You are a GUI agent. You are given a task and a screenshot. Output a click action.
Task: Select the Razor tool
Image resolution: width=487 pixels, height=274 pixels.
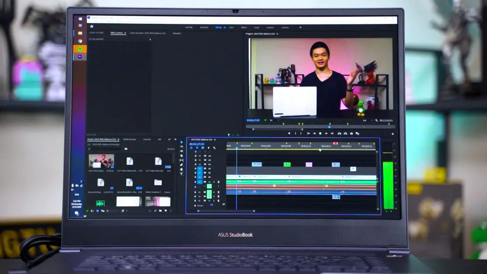[x=182, y=156]
